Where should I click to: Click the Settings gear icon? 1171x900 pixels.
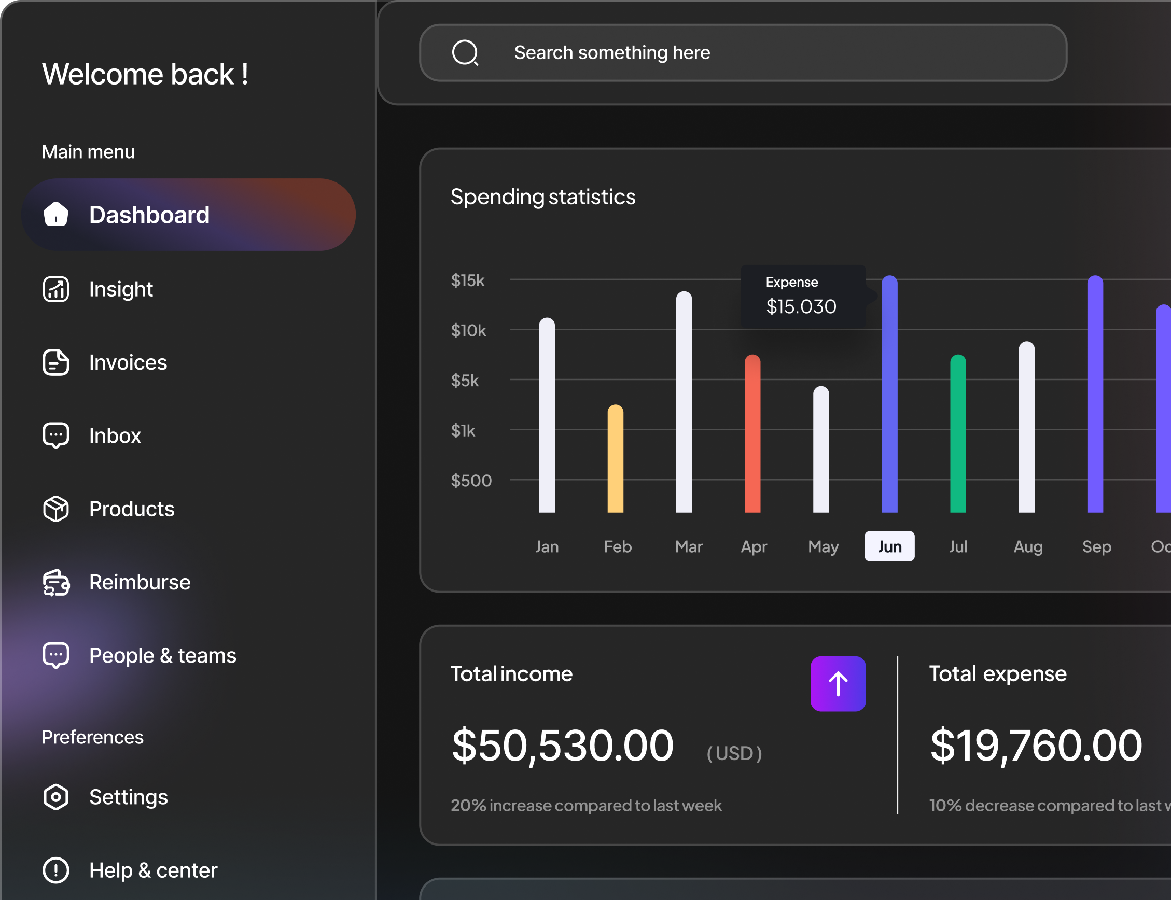[55, 797]
